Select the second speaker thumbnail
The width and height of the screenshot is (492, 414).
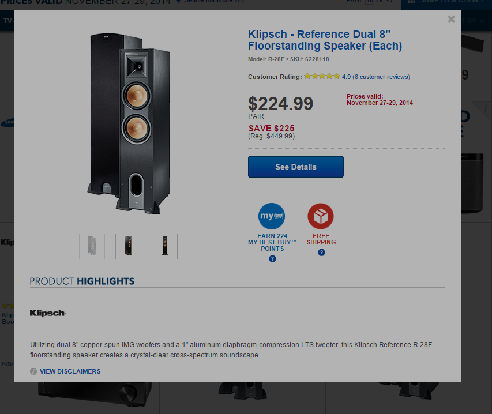click(128, 246)
